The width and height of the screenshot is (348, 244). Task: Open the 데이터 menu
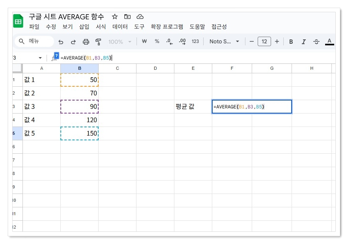click(x=120, y=27)
